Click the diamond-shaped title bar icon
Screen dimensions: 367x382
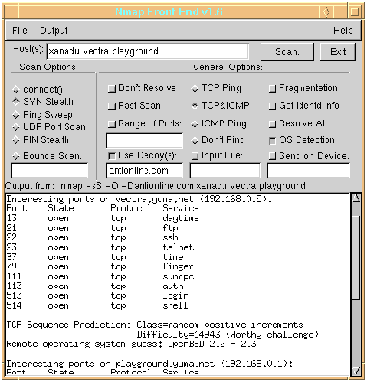326,12
